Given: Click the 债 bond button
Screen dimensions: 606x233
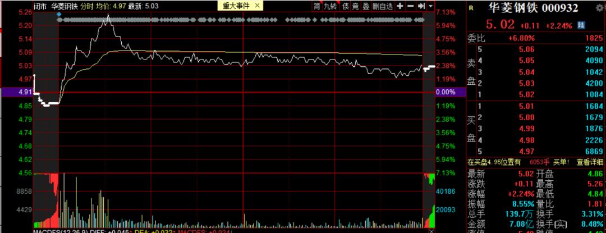Looking at the screenshot, I should point(346,6).
